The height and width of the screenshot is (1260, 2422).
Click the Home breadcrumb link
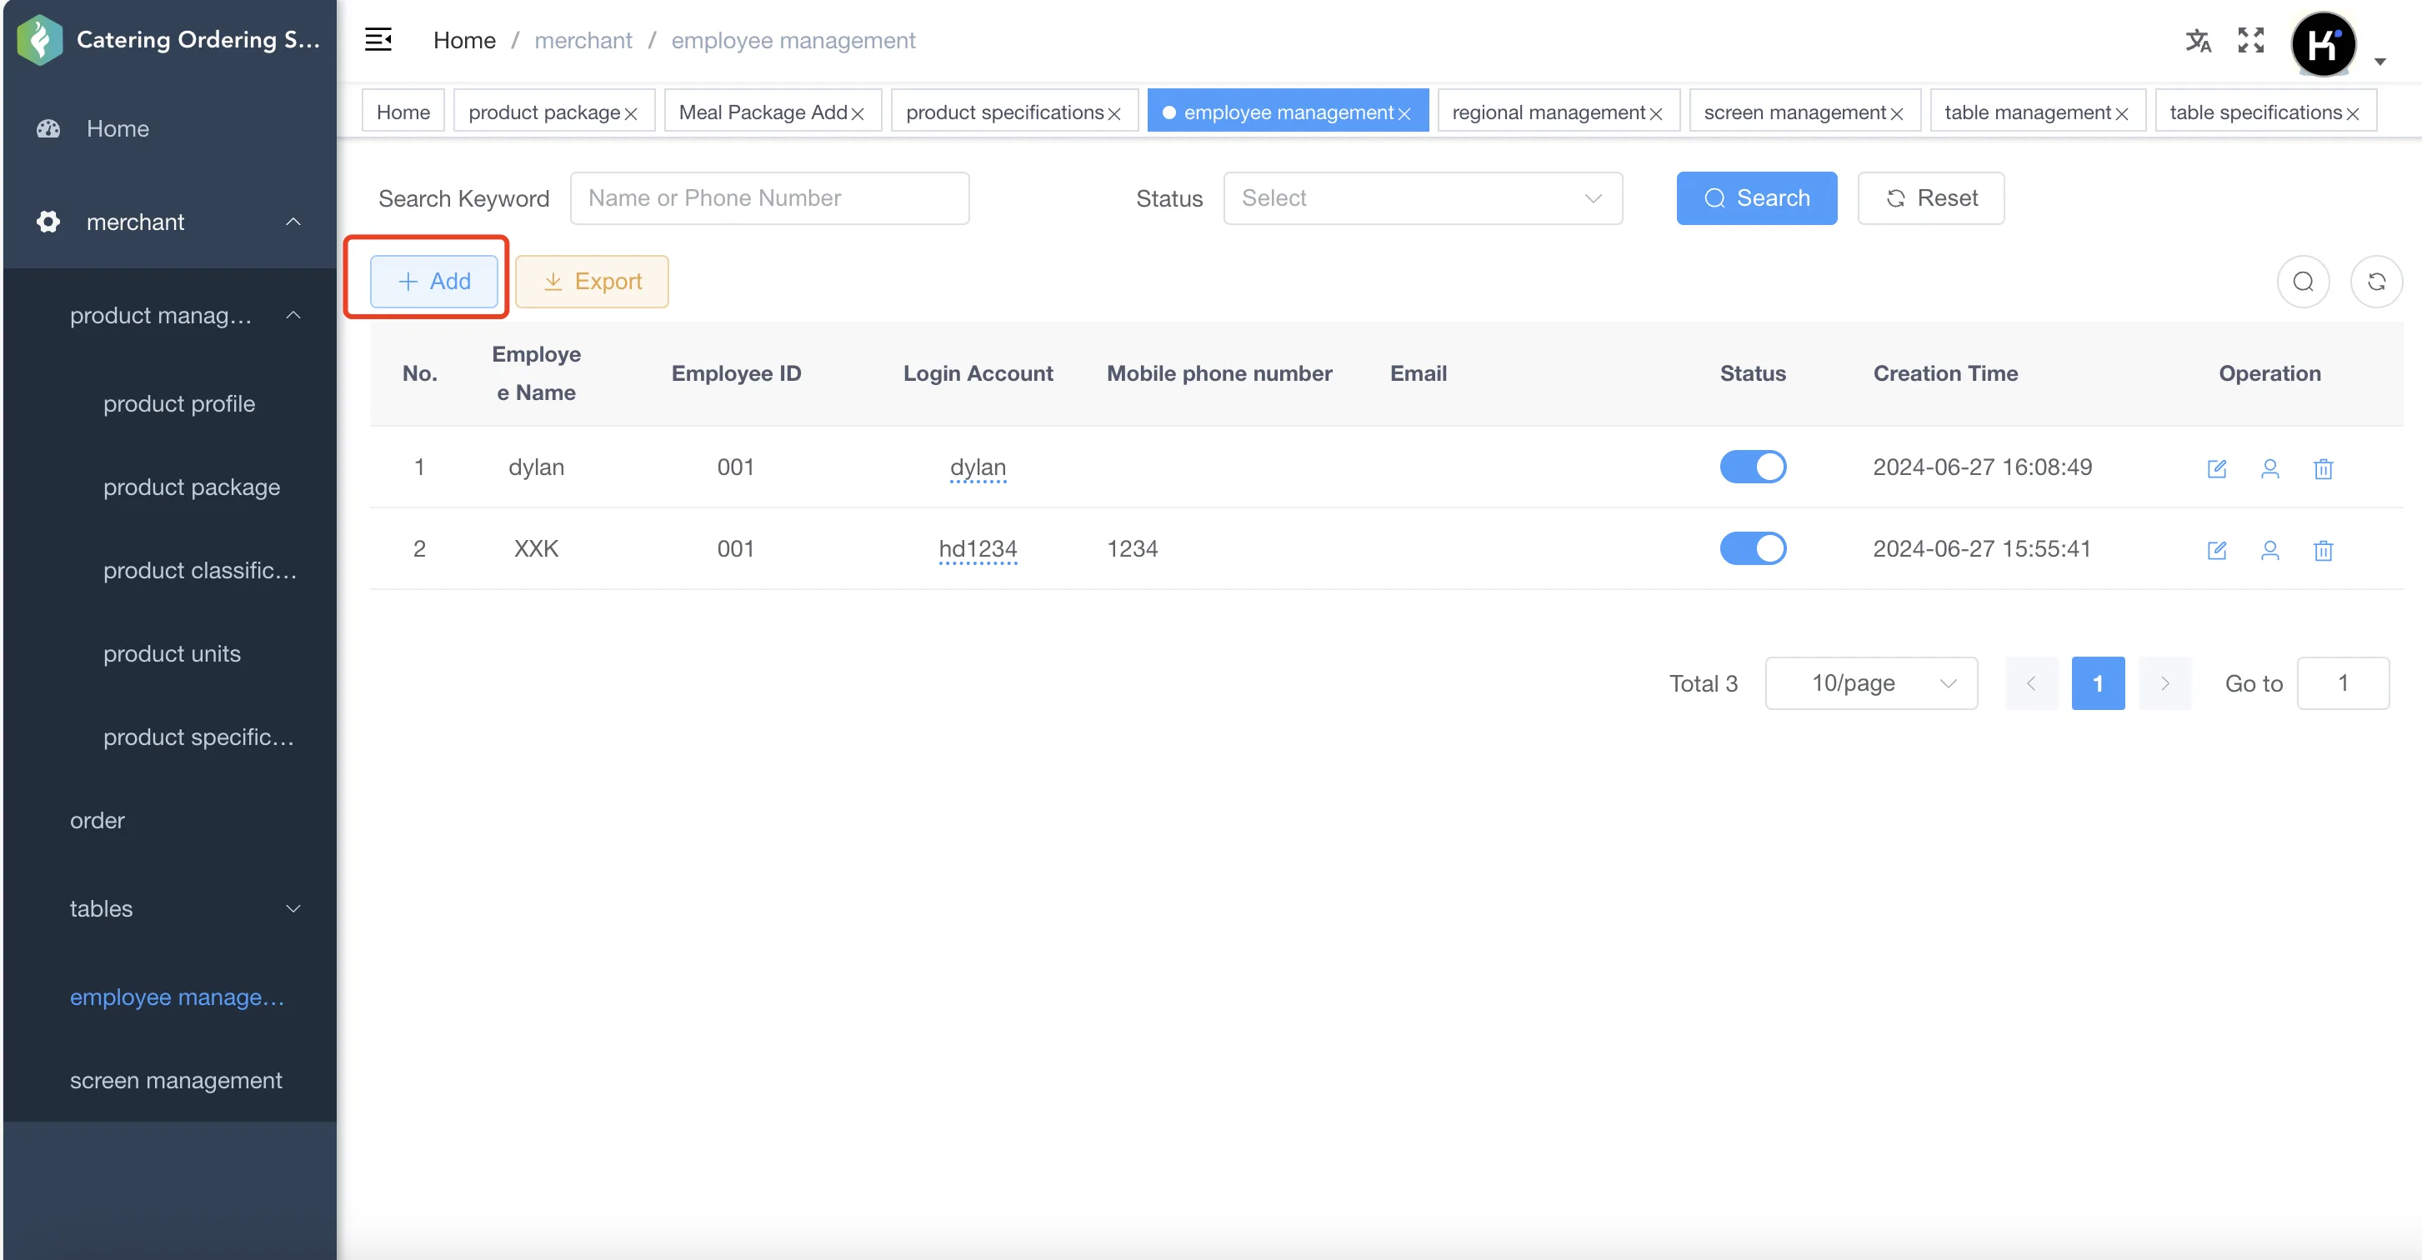point(463,41)
